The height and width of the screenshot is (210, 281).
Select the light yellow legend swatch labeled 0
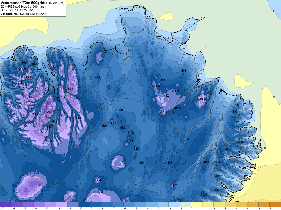click(197, 204)
